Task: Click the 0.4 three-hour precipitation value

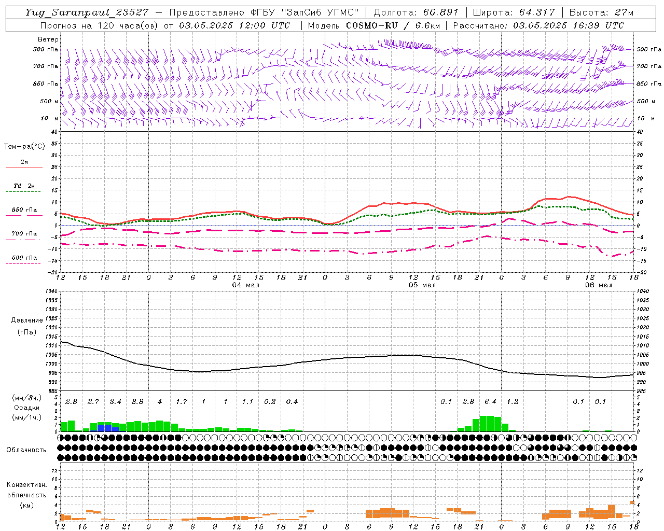Action: 292,402
